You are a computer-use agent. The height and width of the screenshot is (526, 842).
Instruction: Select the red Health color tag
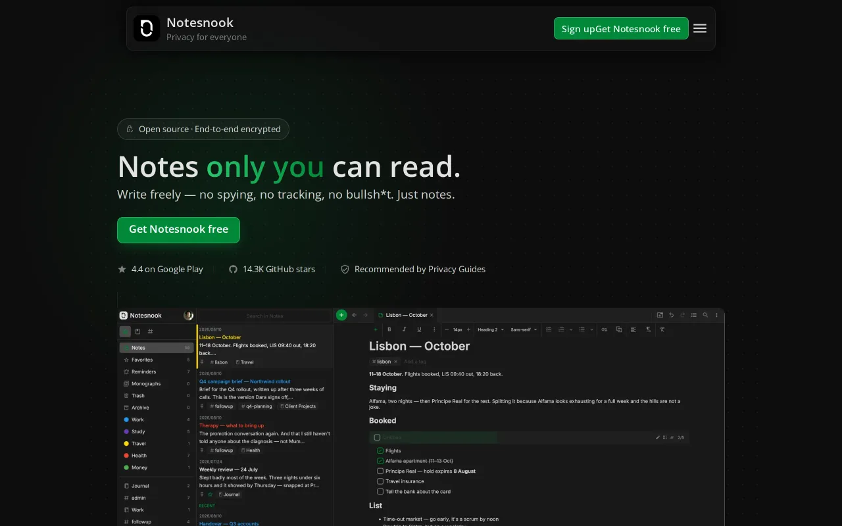157,455
